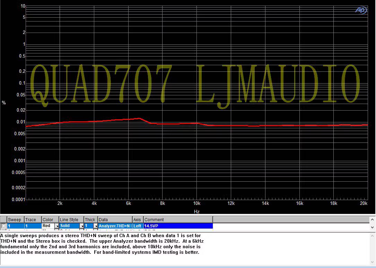
Task: Toggle the trace 1 visibility checkbox
Action: point(3,226)
